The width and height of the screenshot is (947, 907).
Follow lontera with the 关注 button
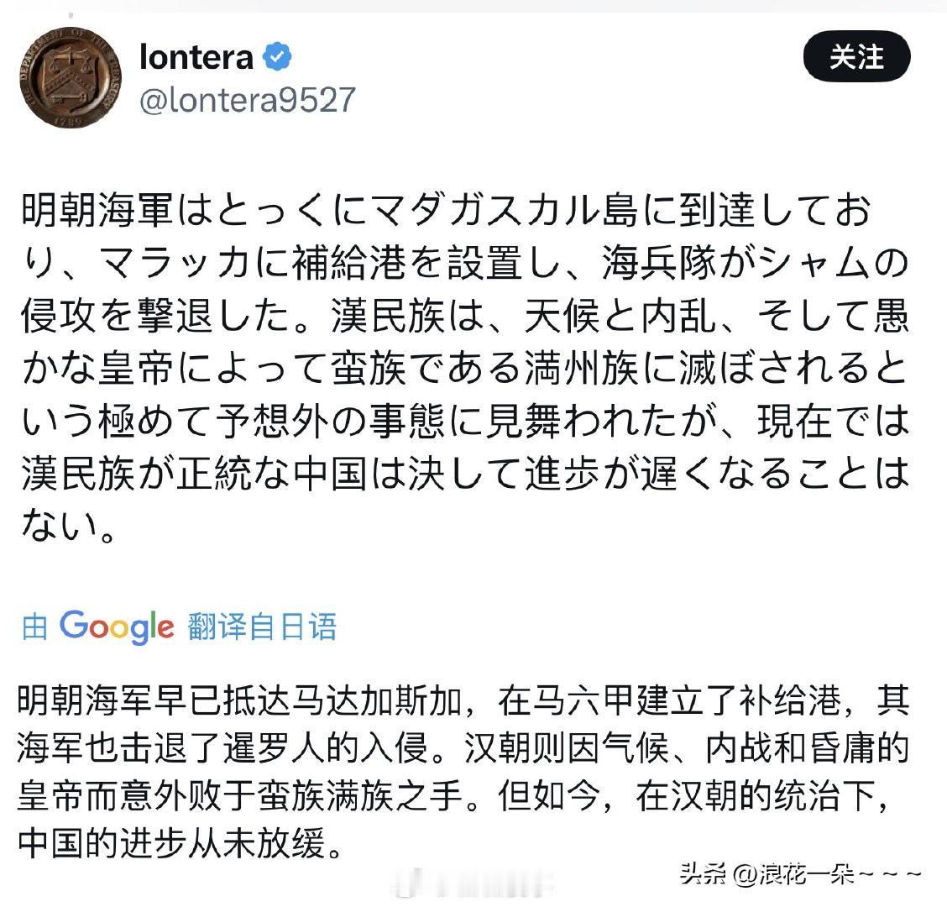[x=856, y=57]
